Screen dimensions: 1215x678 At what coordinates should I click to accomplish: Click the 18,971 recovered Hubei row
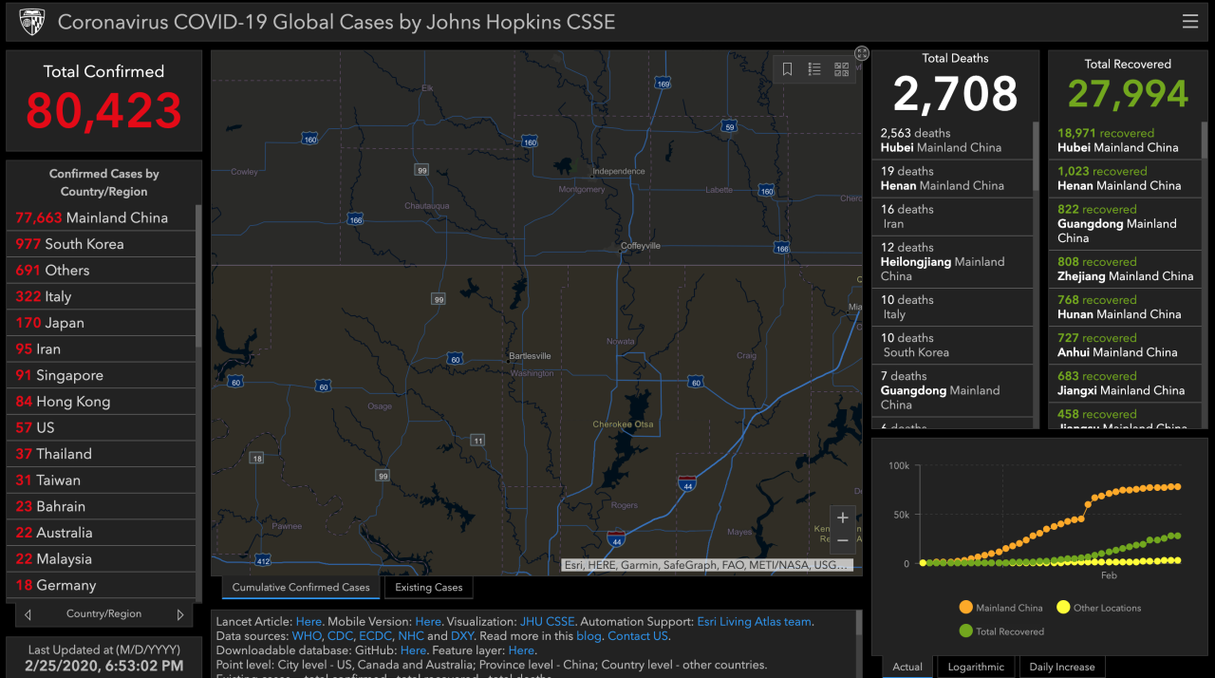tap(1125, 141)
